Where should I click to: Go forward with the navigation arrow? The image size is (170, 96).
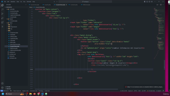(57, 2)
